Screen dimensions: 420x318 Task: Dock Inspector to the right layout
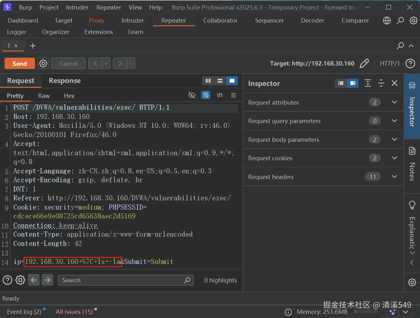click(x=353, y=83)
